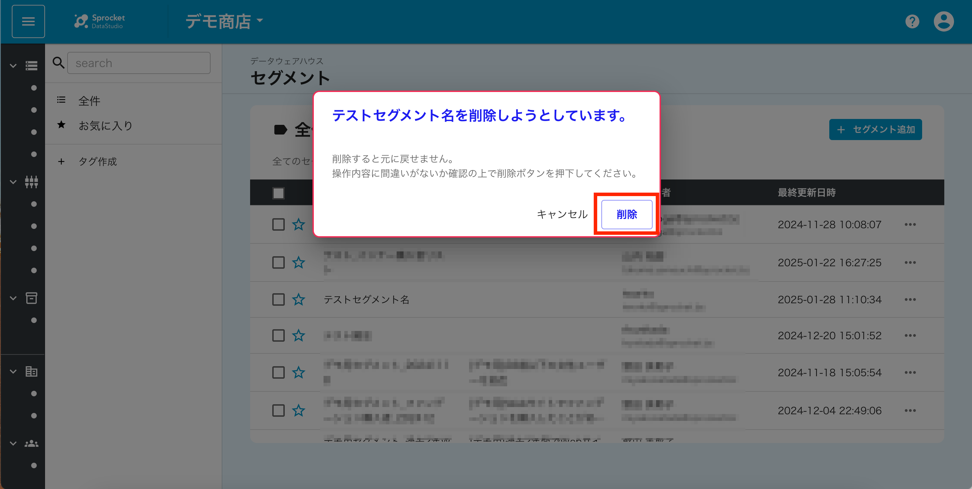Click the セグメント追加 button
The width and height of the screenshot is (972, 489).
875,130
